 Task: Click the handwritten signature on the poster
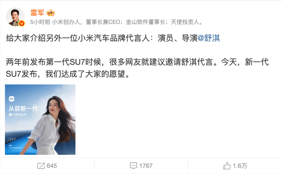[12, 140]
